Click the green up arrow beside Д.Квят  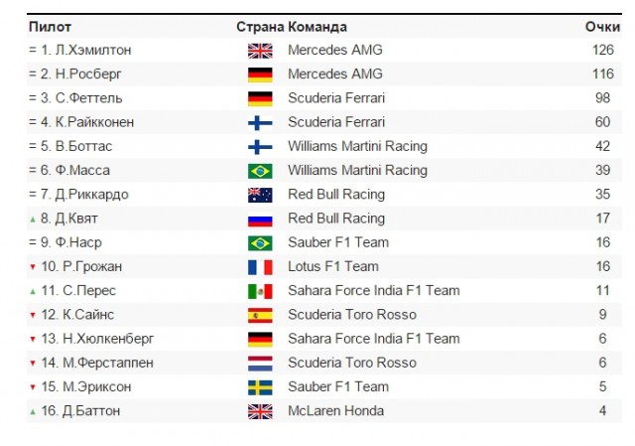[x=33, y=220]
